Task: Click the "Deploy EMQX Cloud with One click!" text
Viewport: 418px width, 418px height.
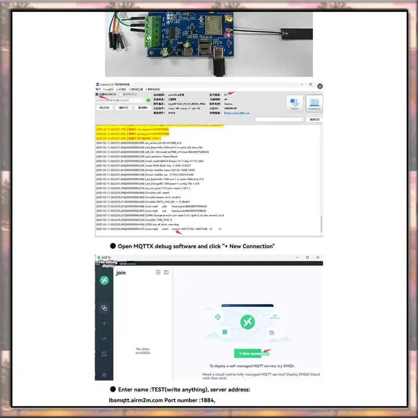Action: (x=261, y=376)
